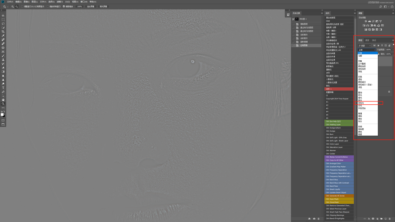Select the Zoom tool in toolbar

[x=3, y=104]
